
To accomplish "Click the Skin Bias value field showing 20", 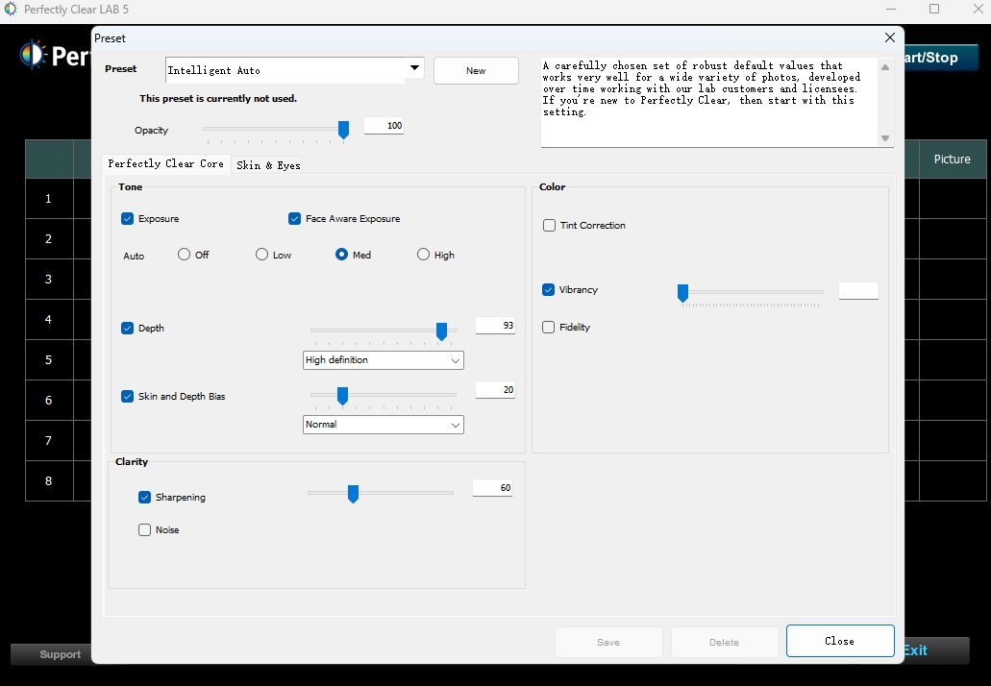I will coord(495,390).
